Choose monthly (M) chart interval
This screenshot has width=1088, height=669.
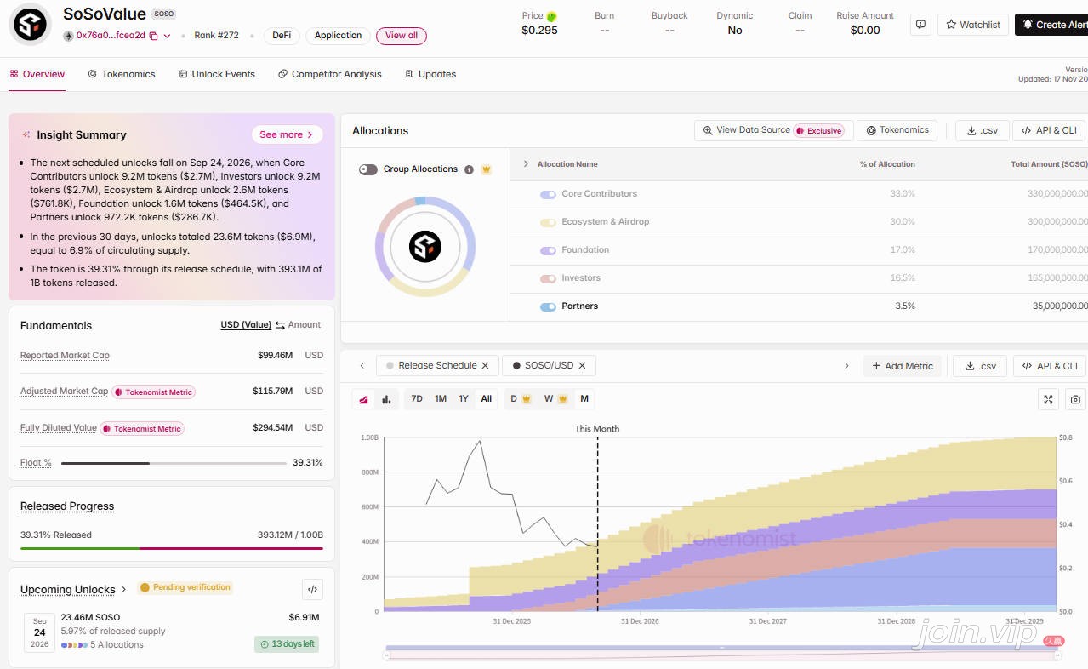click(584, 398)
